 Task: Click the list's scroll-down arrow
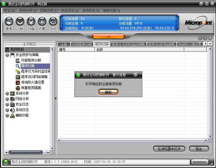pyautogui.click(x=210, y=136)
